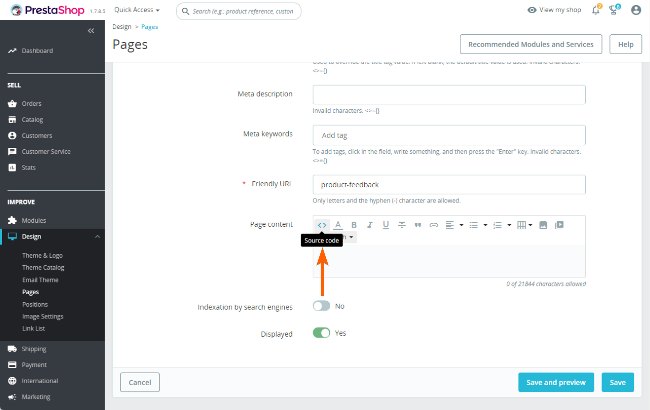Save and preview the page
Image resolution: width=650 pixels, height=410 pixels.
tap(556, 382)
